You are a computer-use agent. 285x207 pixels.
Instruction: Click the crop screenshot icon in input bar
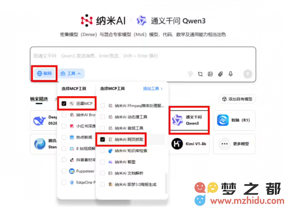(200, 74)
